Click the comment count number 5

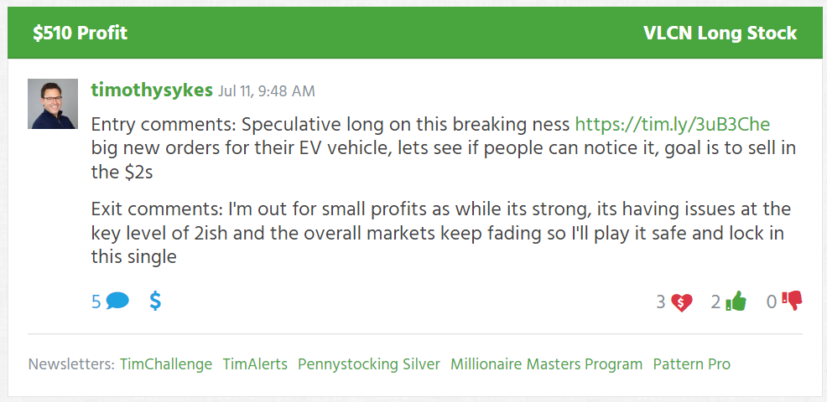pos(96,301)
